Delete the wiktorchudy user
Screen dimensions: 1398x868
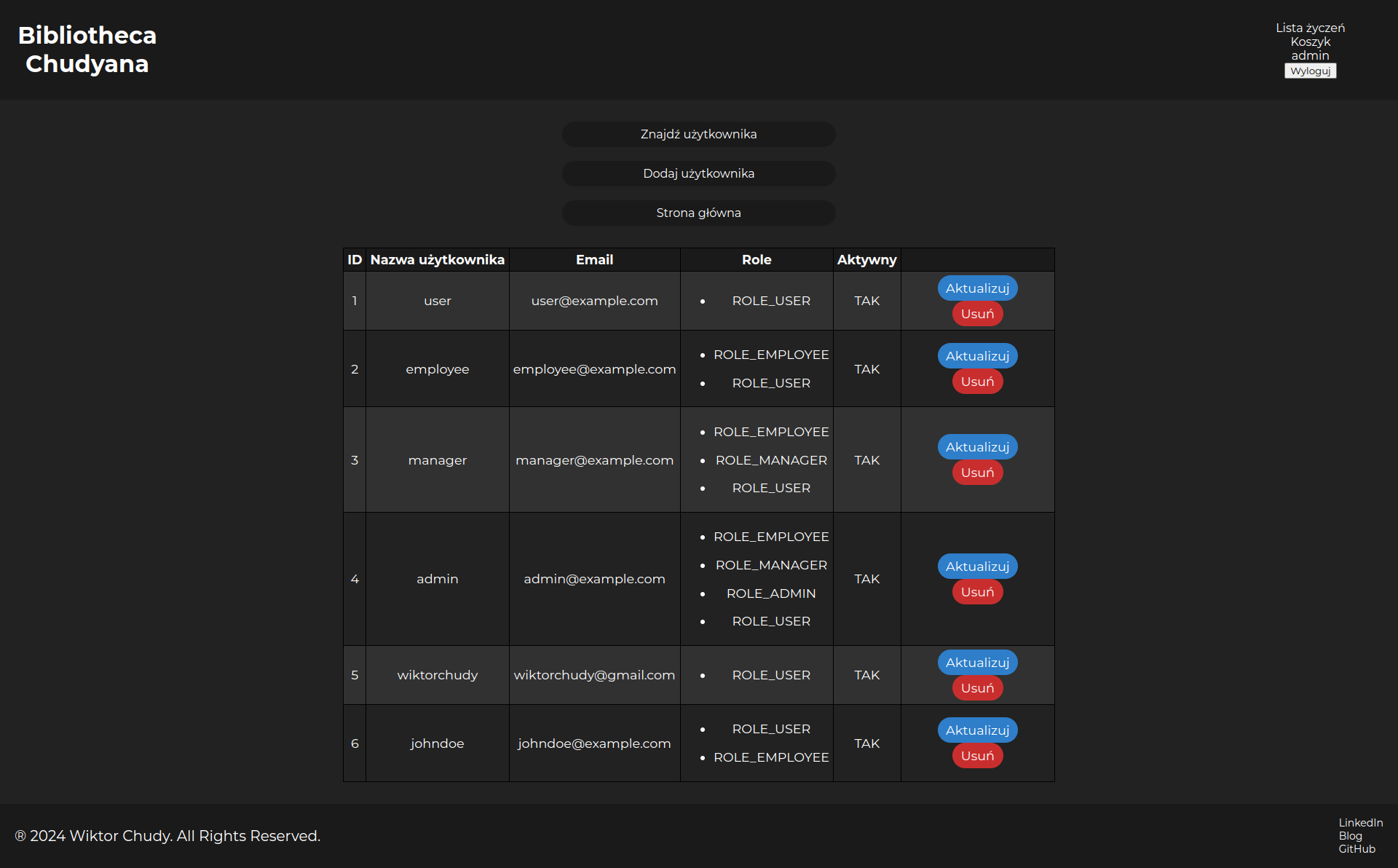tap(977, 688)
